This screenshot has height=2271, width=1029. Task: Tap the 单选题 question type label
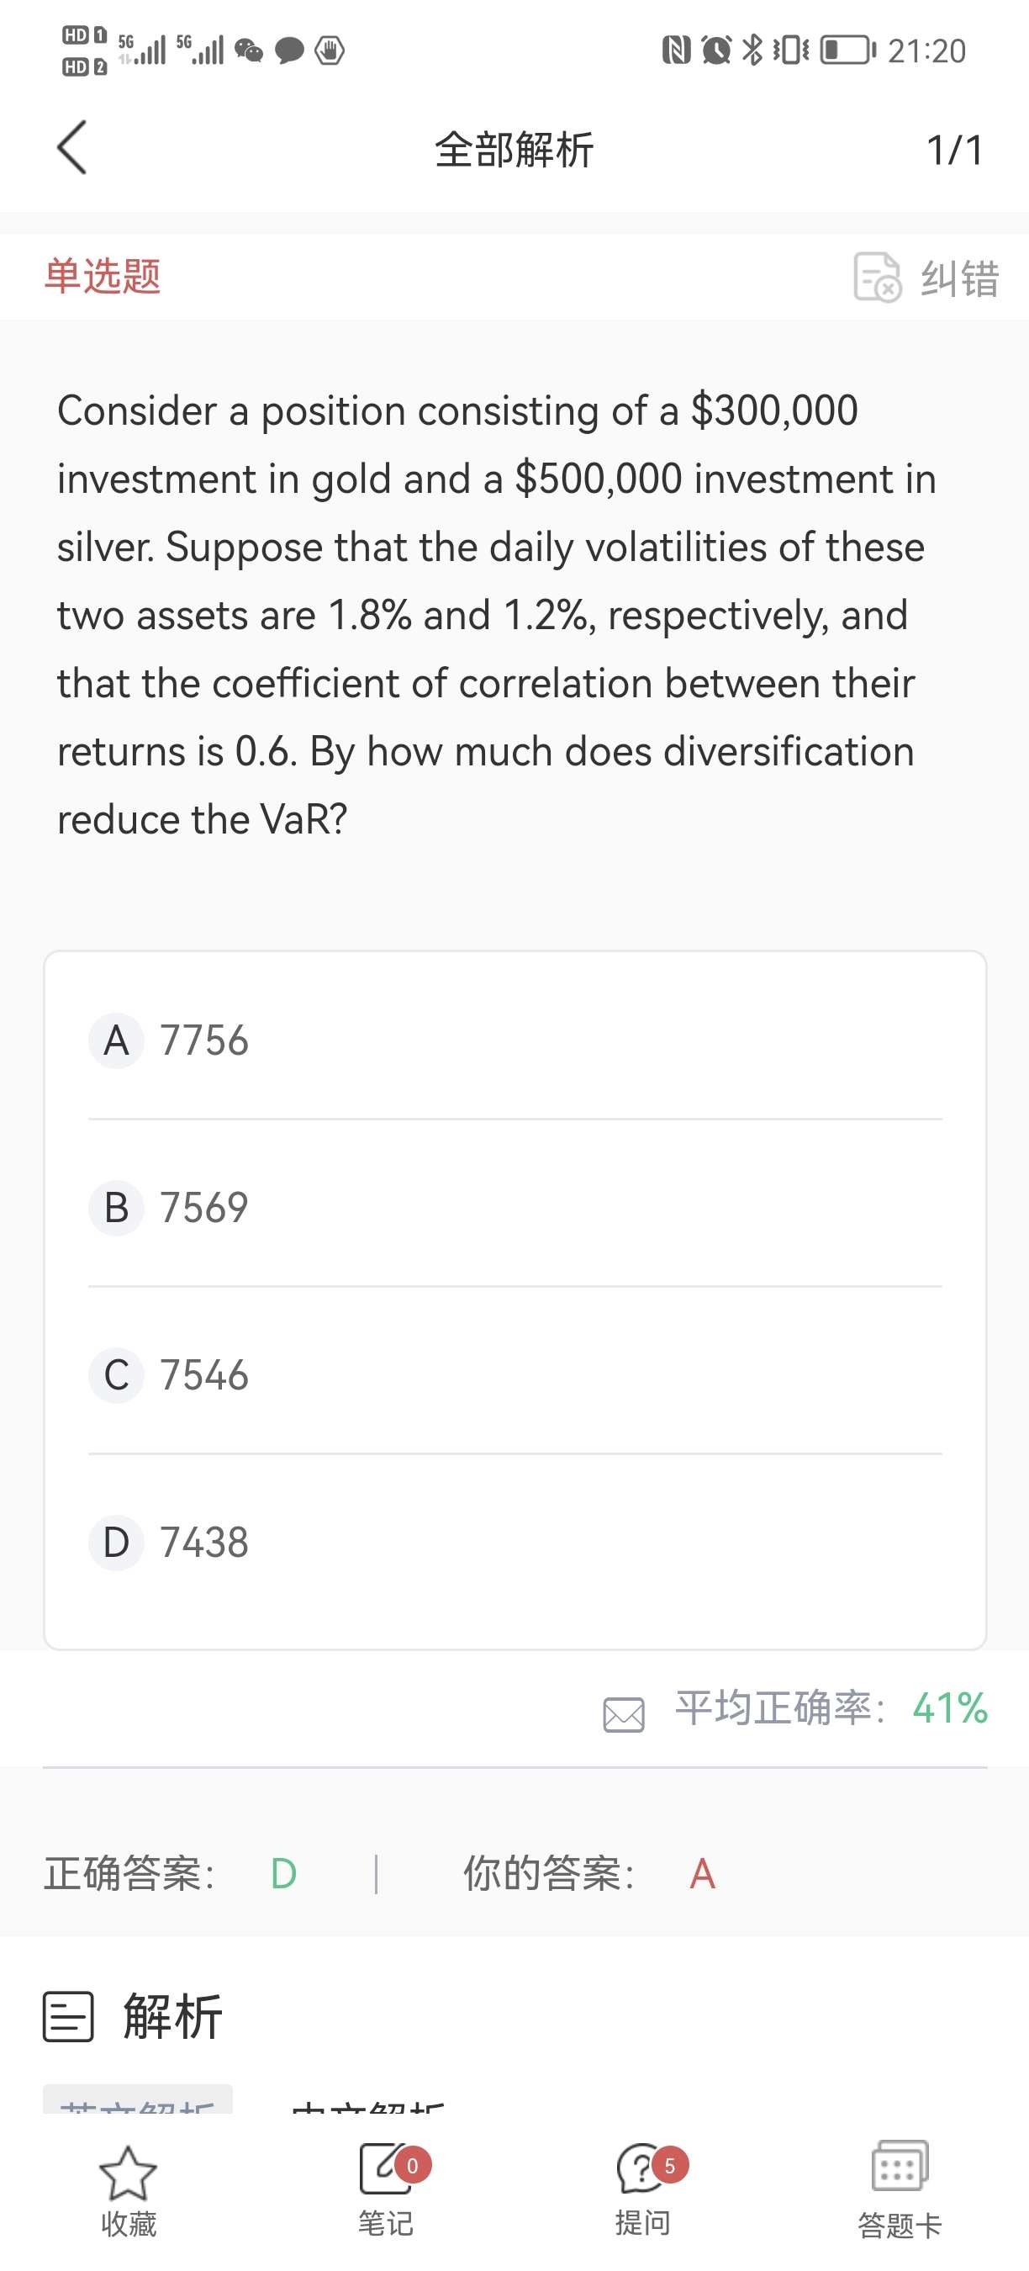(x=103, y=276)
